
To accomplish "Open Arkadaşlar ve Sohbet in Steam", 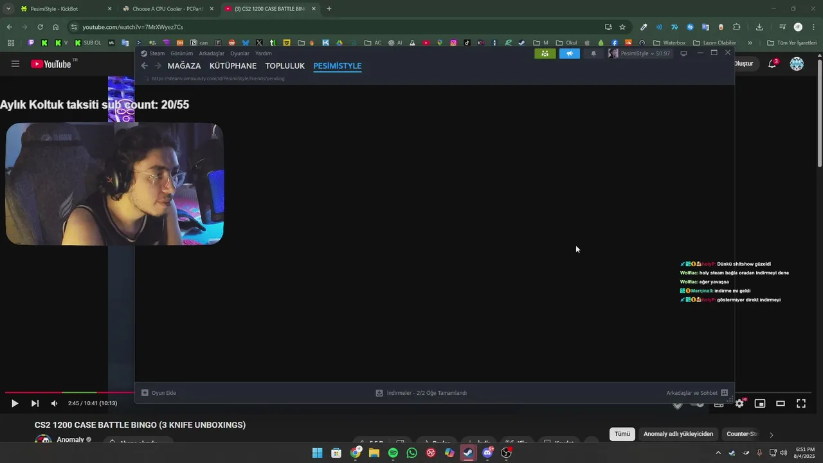I will [697, 393].
